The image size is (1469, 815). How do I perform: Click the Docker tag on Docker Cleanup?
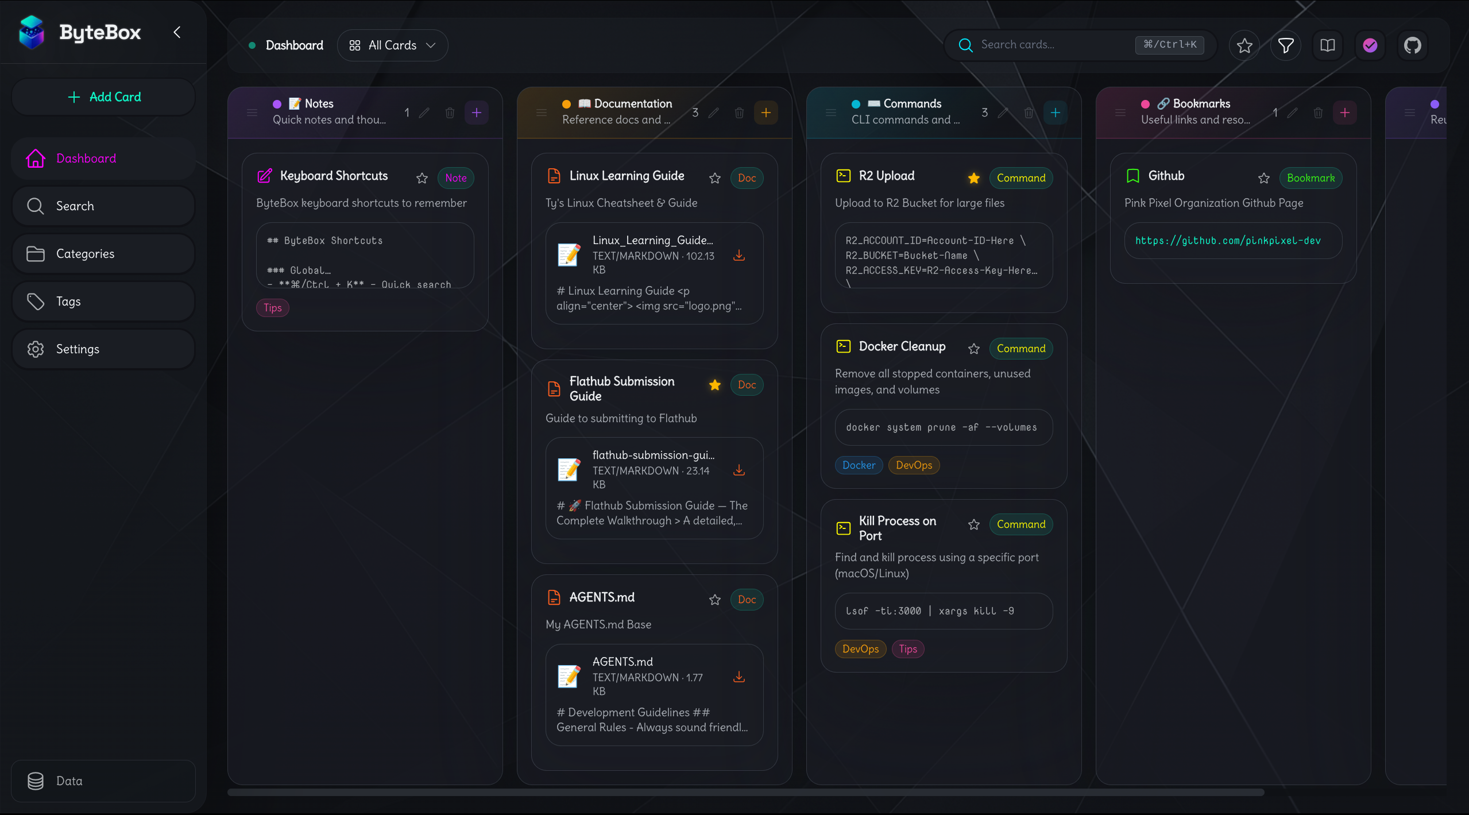coord(859,465)
